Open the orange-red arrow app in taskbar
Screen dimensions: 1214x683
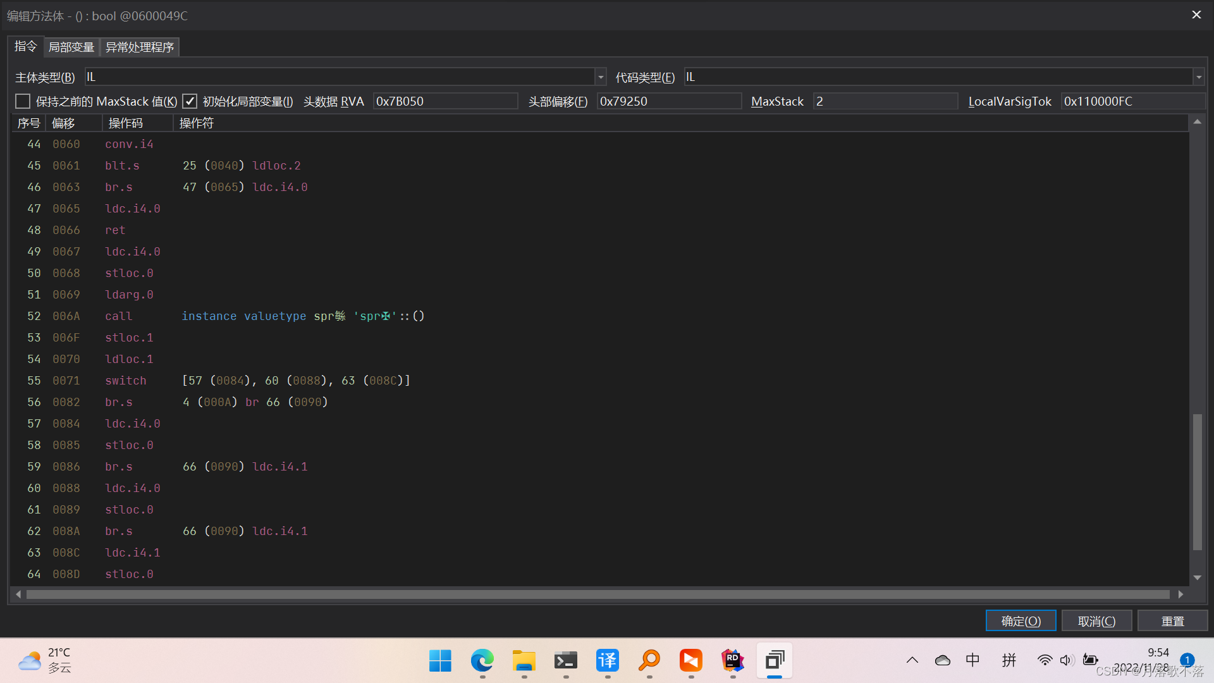click(x=690, y=661)
